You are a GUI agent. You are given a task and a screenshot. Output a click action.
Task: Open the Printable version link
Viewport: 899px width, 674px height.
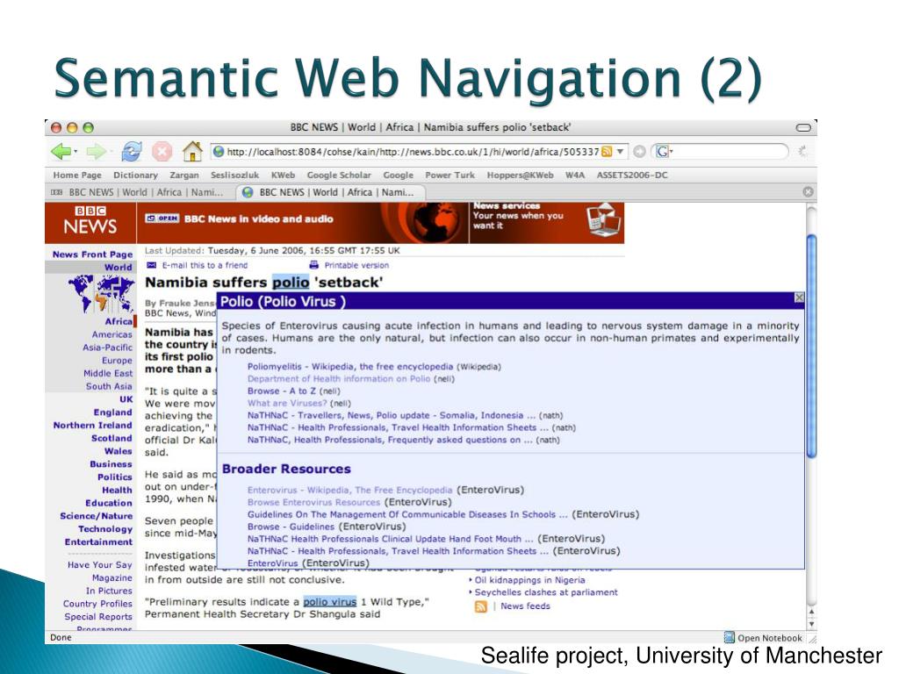pos(356,265)
